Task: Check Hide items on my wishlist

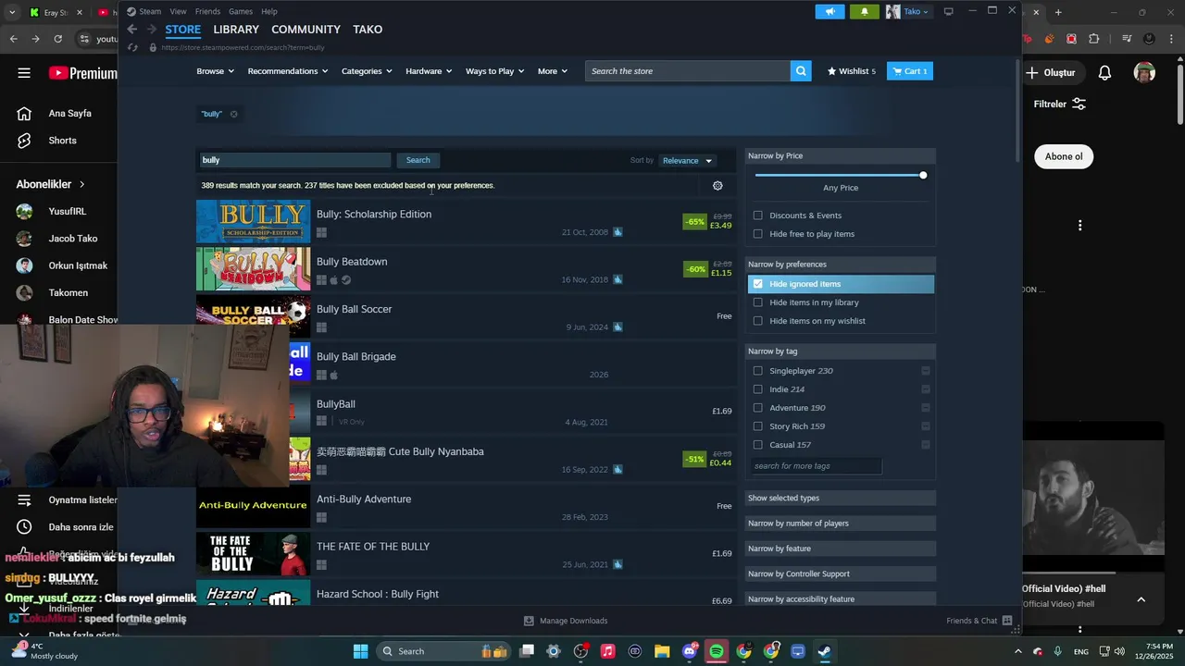Action: 758,321
